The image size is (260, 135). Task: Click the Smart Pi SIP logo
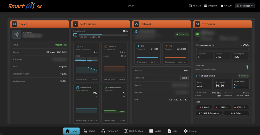tap(25, 6)
